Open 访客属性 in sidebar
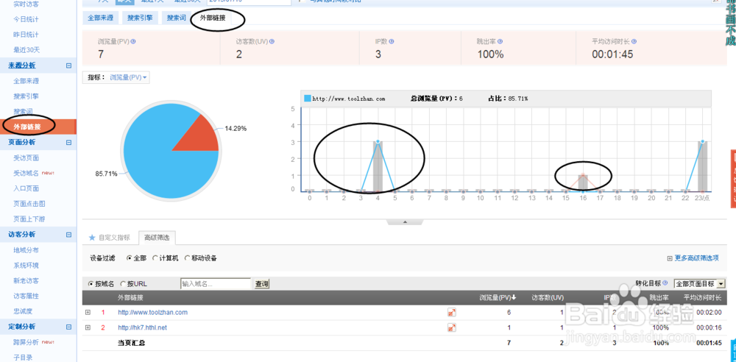The height and width of the screenshot is (362, 736). click(x=26, y=297)
